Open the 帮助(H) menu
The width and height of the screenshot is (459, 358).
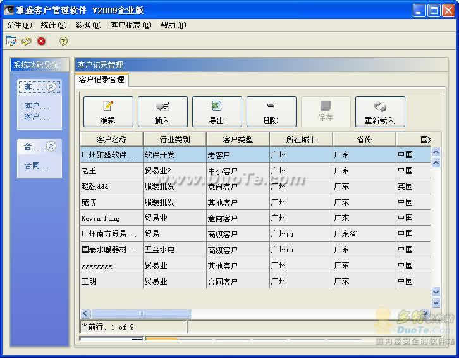(x=173, y=25)
